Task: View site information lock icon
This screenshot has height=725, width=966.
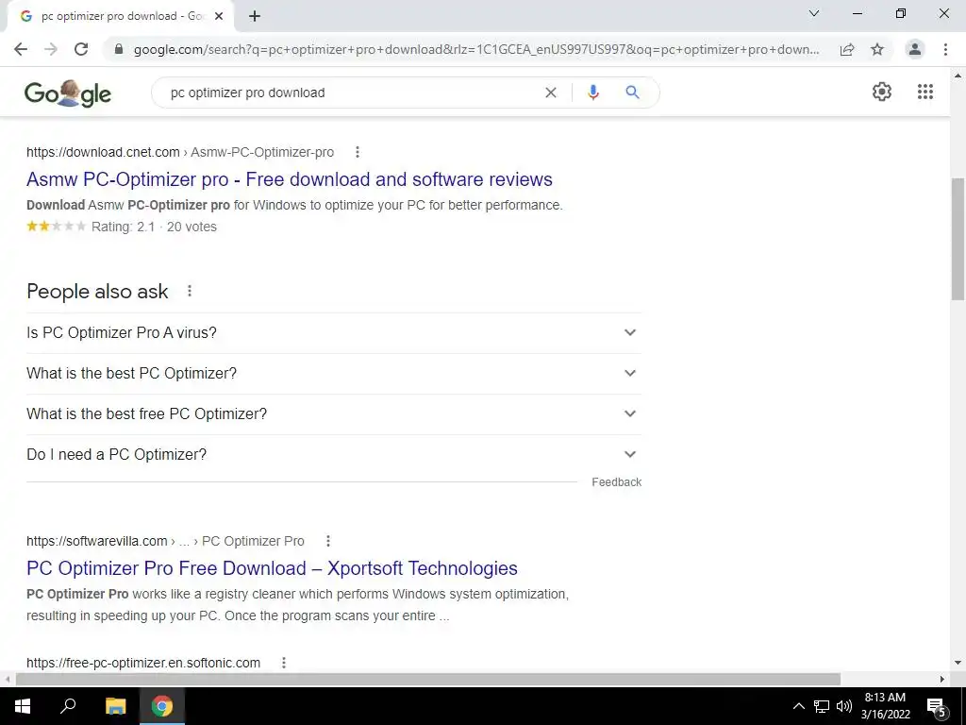Action: click(x=119, y=49)
